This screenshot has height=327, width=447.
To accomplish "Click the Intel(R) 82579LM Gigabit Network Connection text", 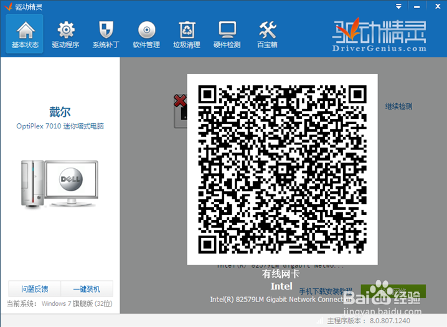I will click(281, 300).
